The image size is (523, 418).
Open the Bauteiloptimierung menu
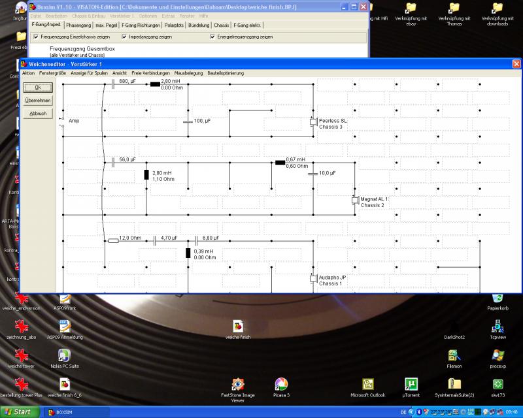[226, 73]
